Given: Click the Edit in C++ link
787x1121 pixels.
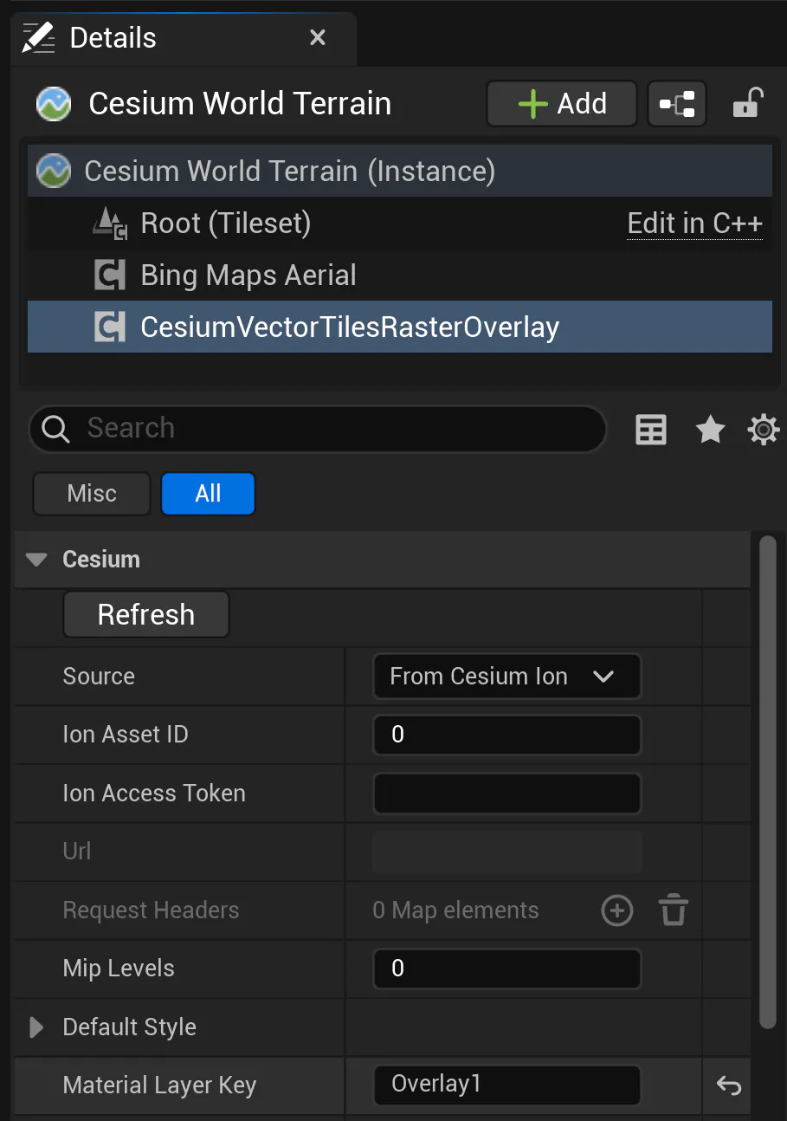Looking at the screenshot, I should pyautogui.click(x=695, y=224).
